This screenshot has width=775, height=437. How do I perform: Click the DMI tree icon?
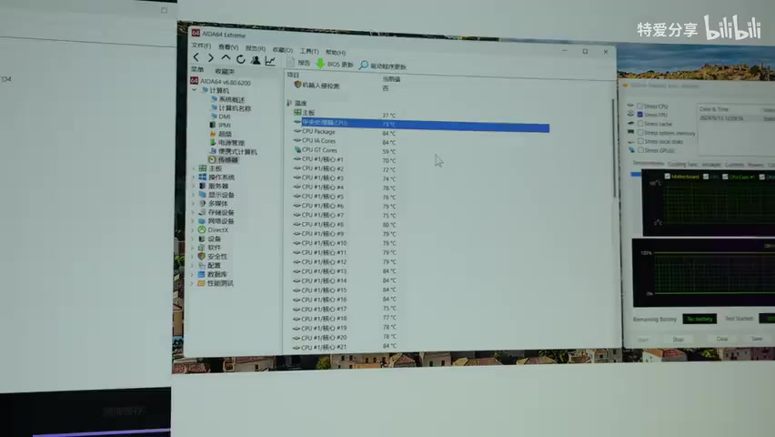[213, 117]
